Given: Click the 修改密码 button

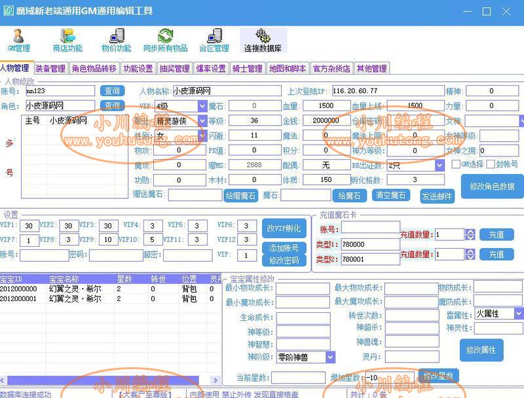Looking at the screenshot, I should click(x=284, y=261).
